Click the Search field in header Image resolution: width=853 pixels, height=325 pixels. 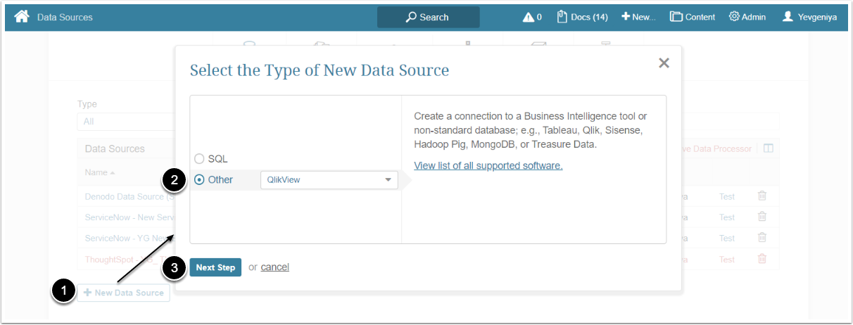pos(428,17)
